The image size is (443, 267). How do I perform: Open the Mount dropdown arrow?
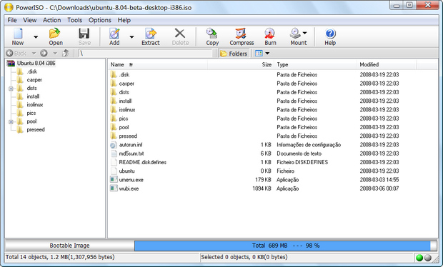pyautogui.click(x=304, y=33)
